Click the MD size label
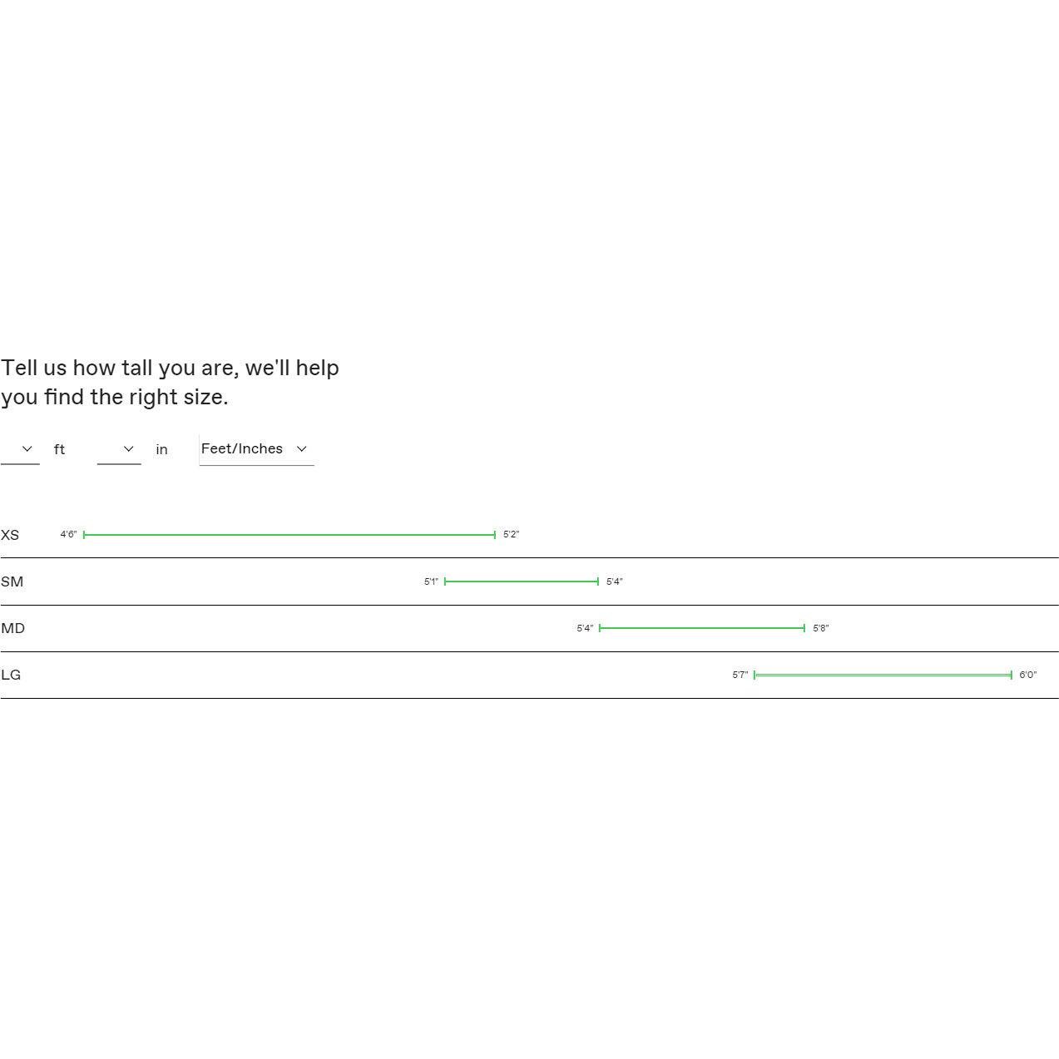The height and width of the screenshot is (1059, 1059). point(13,628)
